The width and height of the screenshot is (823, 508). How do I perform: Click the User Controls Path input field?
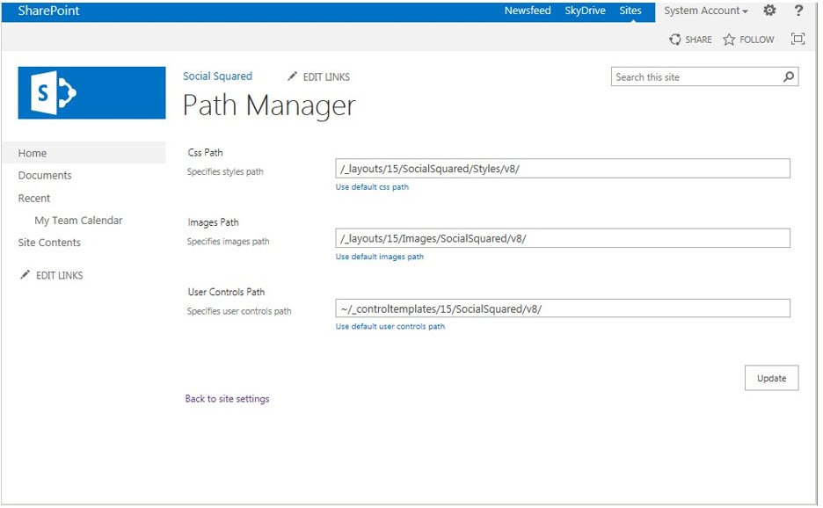point(563,308)
